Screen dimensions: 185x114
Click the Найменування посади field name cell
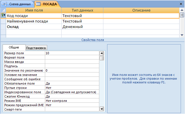click(34, 21)
